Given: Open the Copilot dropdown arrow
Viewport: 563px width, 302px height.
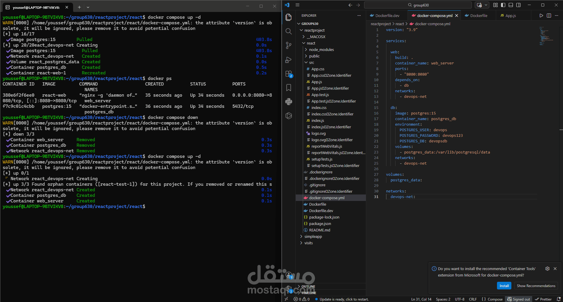Looking at the screenshot, I should [x=486, y=5].
